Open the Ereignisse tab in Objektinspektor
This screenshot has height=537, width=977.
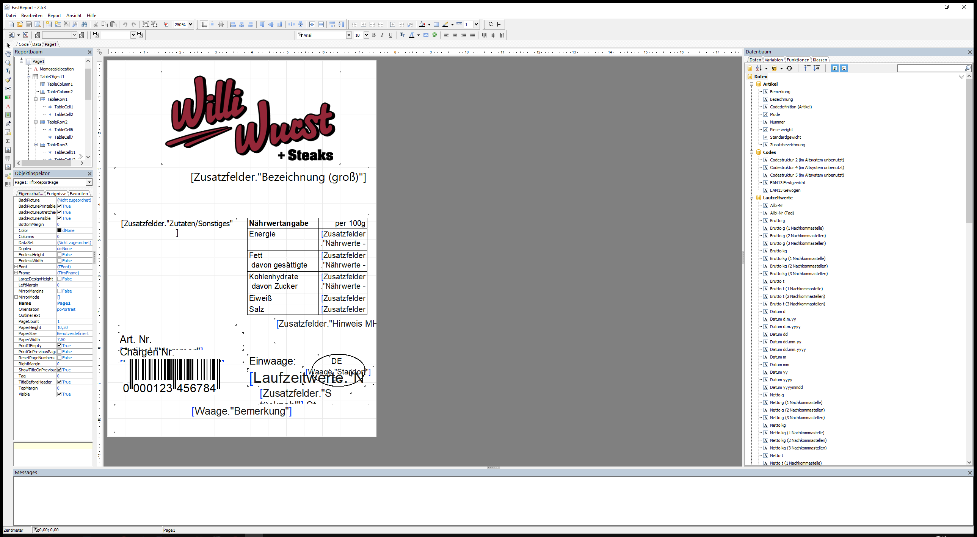(x=56, y=193)
